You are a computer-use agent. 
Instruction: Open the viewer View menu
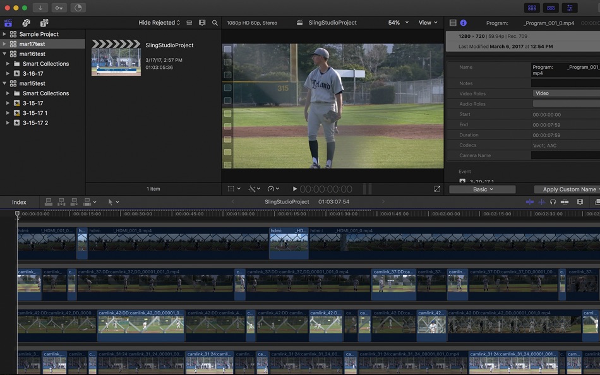[x=428, y=23]
